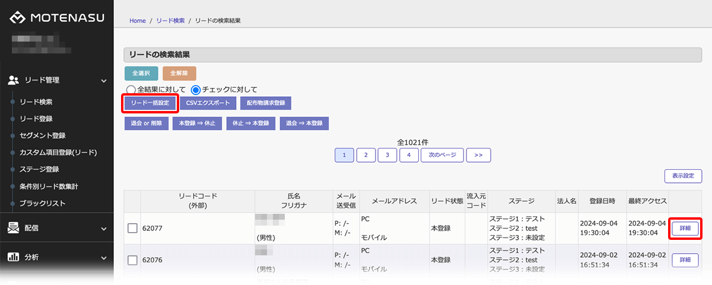712x285 pixels.
Task: Go to page 2 of results
Action: point(366,155)
